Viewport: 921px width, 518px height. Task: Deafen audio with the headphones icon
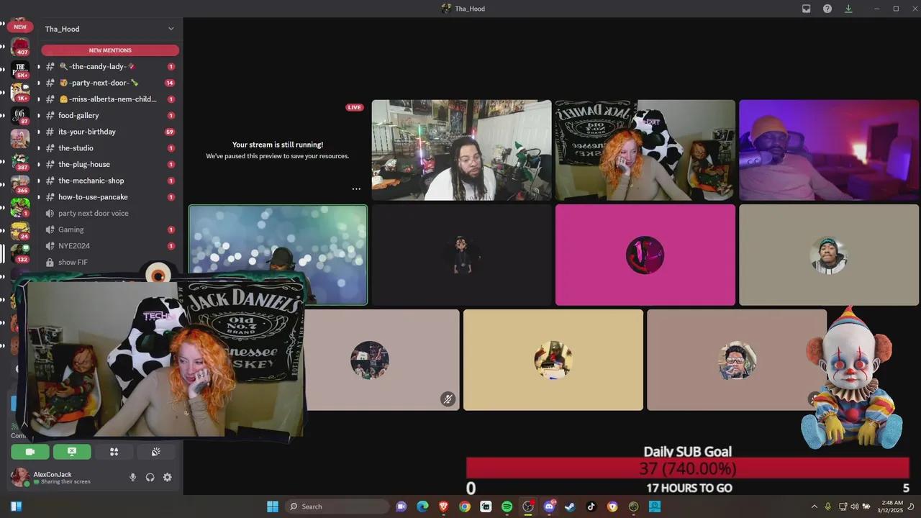[x=150, y=477]
